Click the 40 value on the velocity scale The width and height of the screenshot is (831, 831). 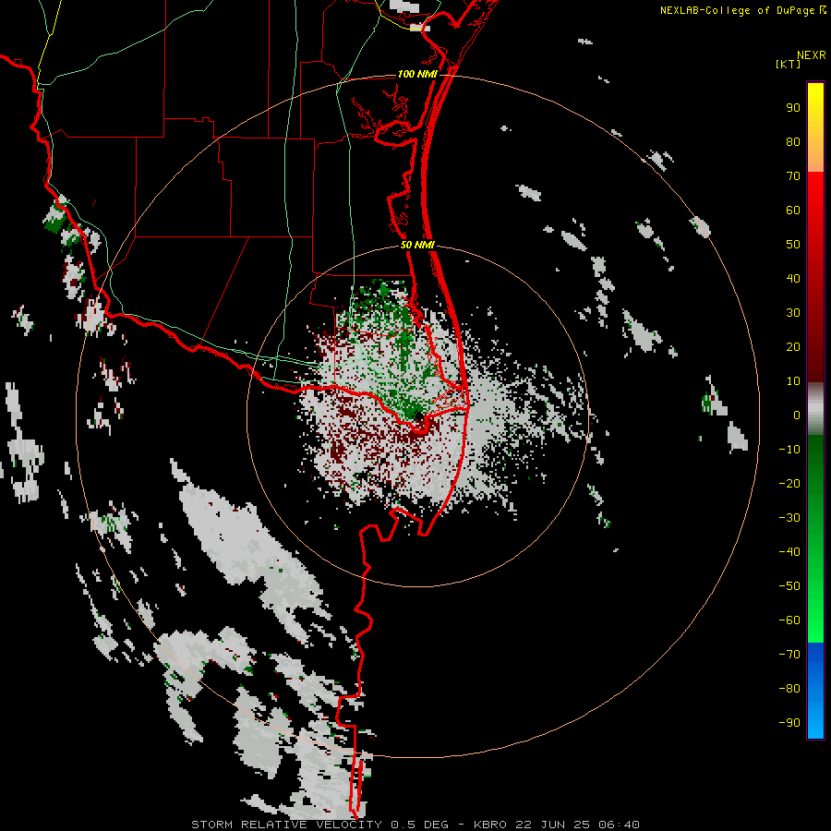pyautogui.click(x=793, y=278)
